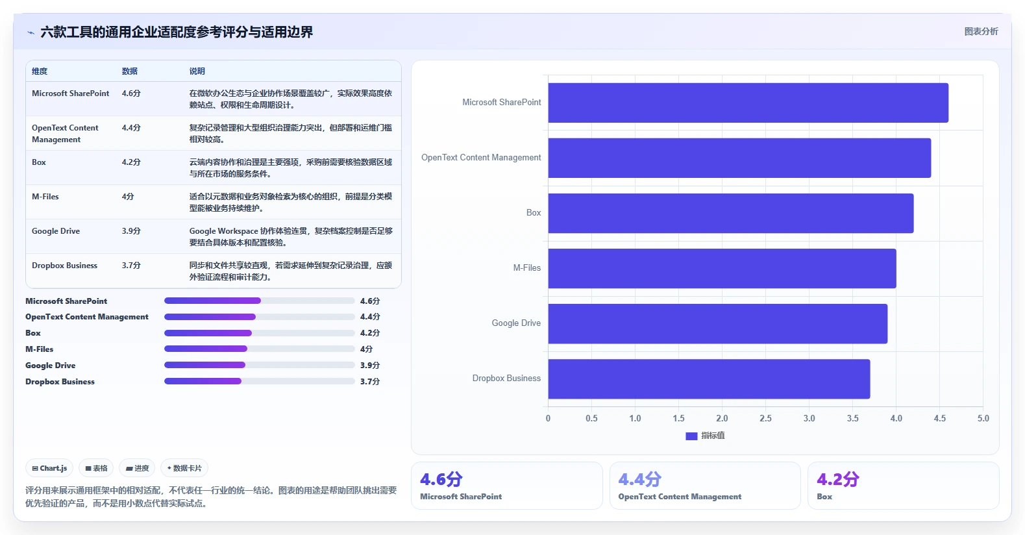
Task: Click the Dropbox Business chart axis label
Action: 506,379
